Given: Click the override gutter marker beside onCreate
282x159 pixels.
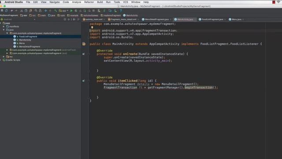Looking at the screenshot, I should tap(83, 54).
